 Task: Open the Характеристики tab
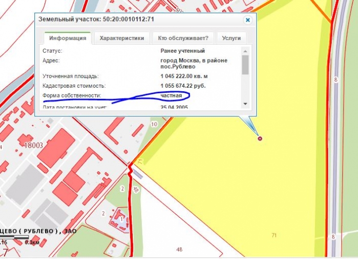pyautogui.click(x=123, y=38)
